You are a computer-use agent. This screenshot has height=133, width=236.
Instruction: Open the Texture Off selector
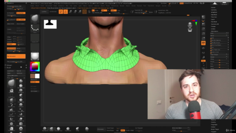(35, 47)
